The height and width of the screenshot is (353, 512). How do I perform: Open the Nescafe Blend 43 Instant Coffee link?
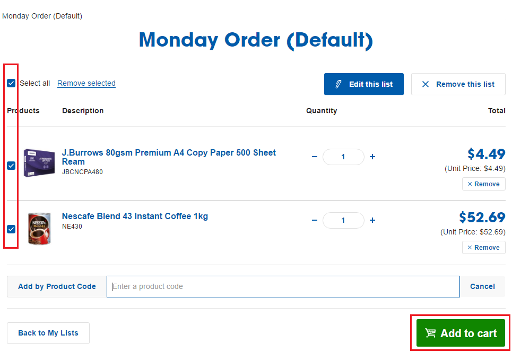tap(135, 216)
